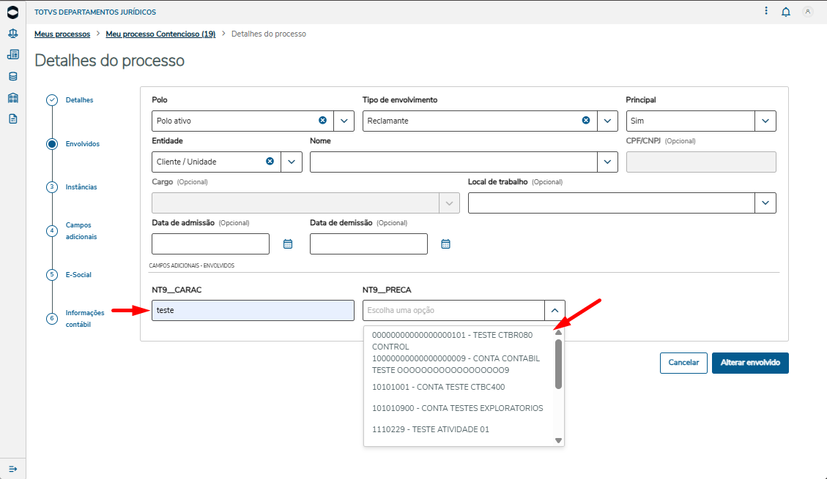Follow the Meus processos breadcrumb link
Screen dimensions: 827x479
[62, 34]
